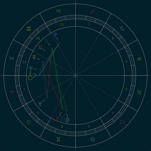
Task: Select the Scorpio zodiac glyph
Action: pos(122,29)
